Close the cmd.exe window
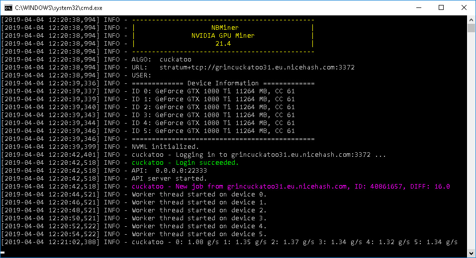 click(464, 7)
